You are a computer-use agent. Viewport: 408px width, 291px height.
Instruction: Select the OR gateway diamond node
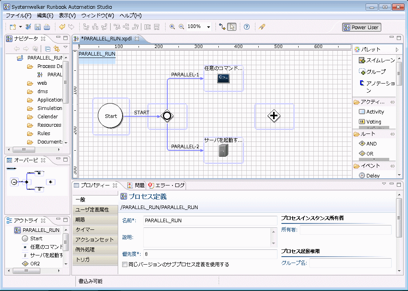coord(167,116)
